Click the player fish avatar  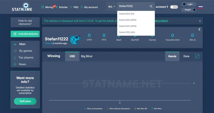pos(75,41)
